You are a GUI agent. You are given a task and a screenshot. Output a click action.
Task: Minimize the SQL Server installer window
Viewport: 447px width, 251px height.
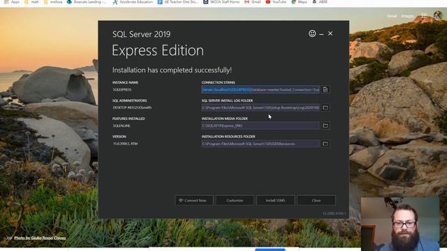(321, 34)
